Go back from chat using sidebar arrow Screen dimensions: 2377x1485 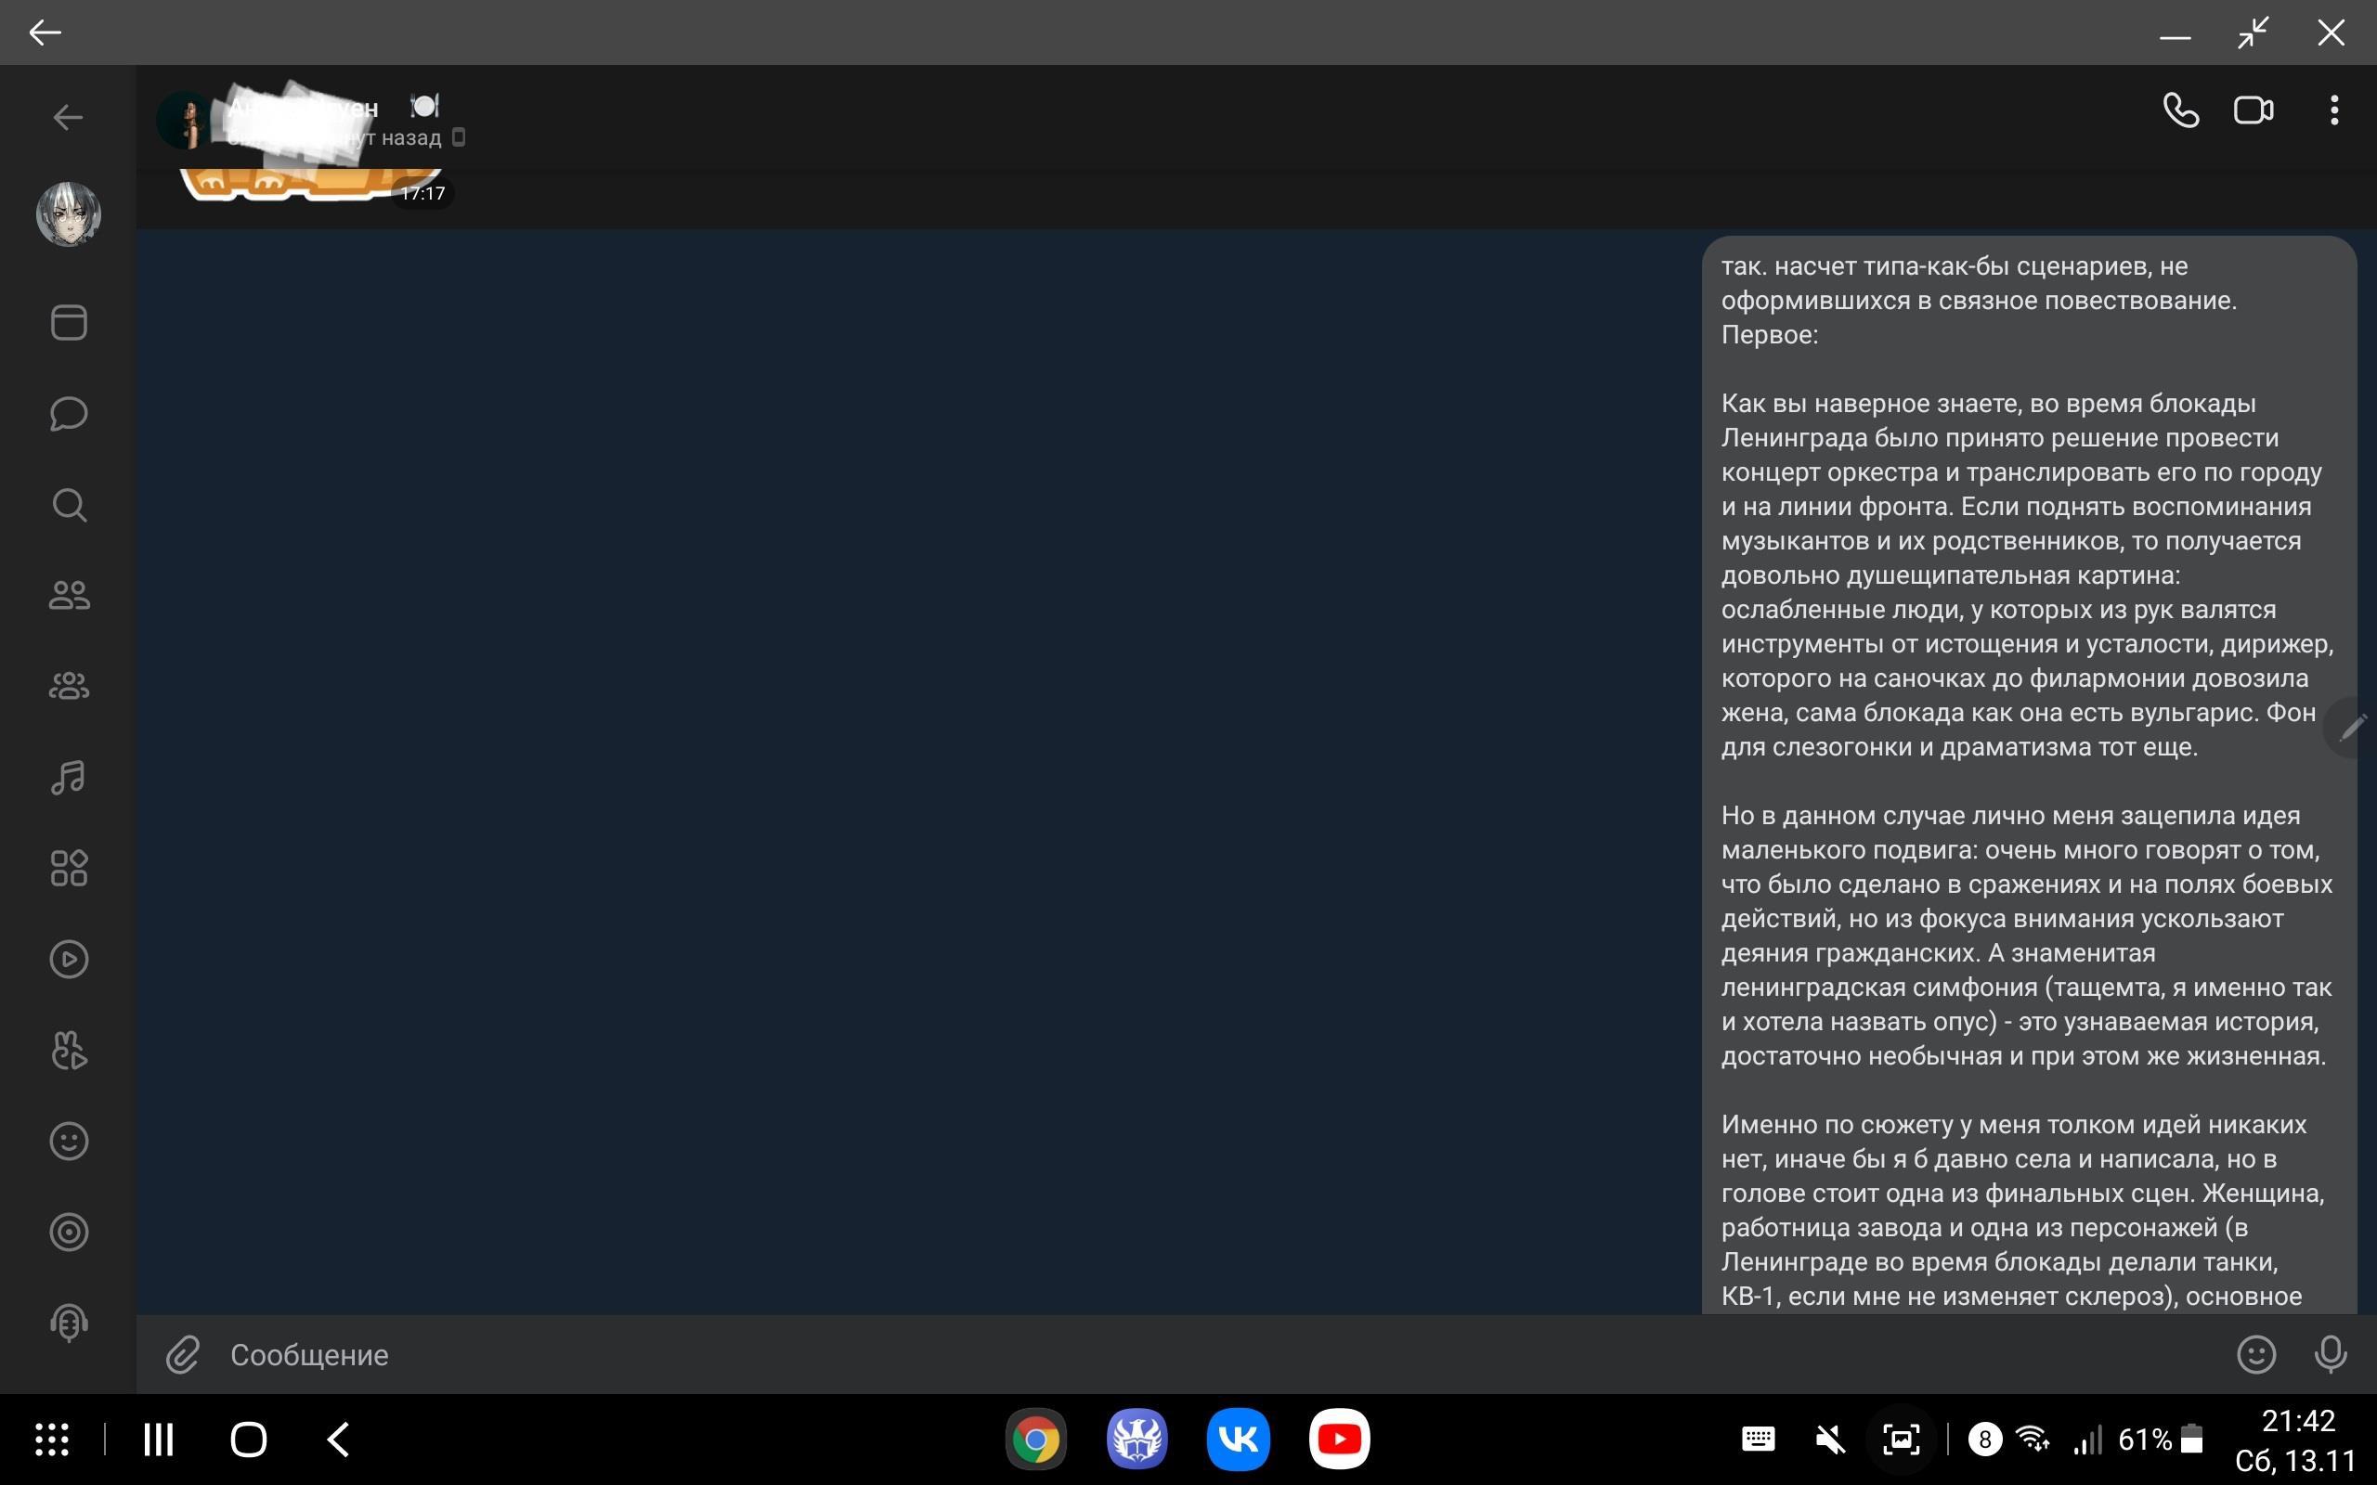(x=69, y=118)
